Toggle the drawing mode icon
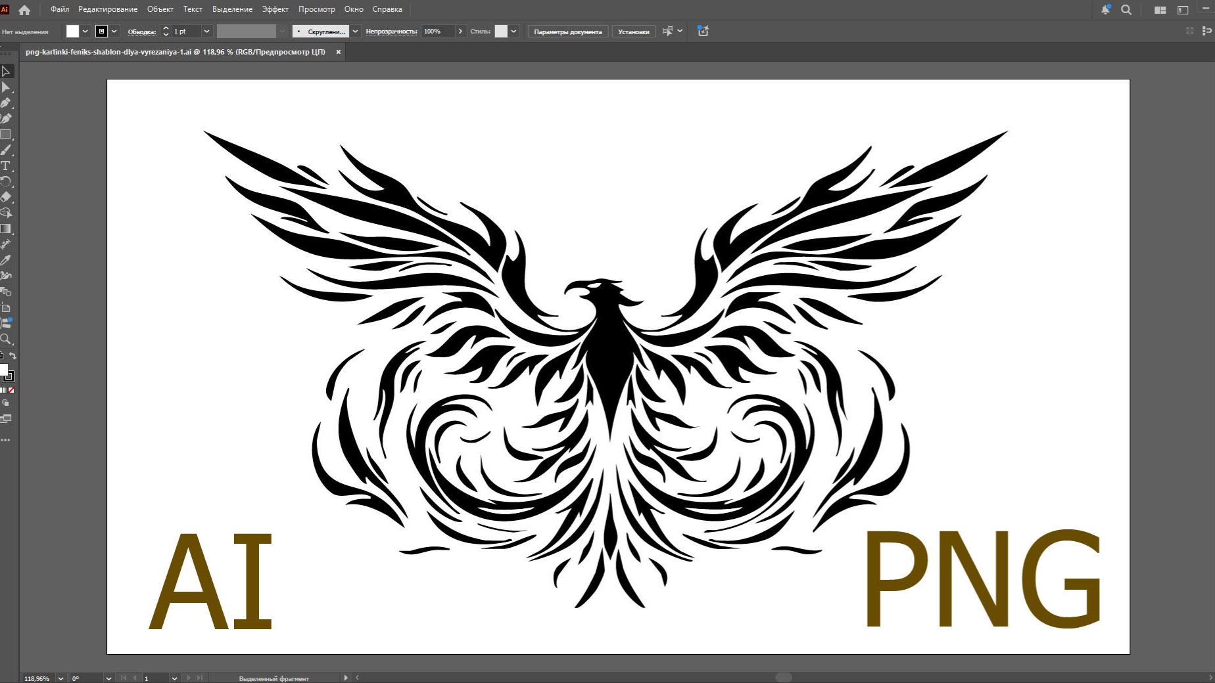1215x683 pixels. tap(6, 403)
